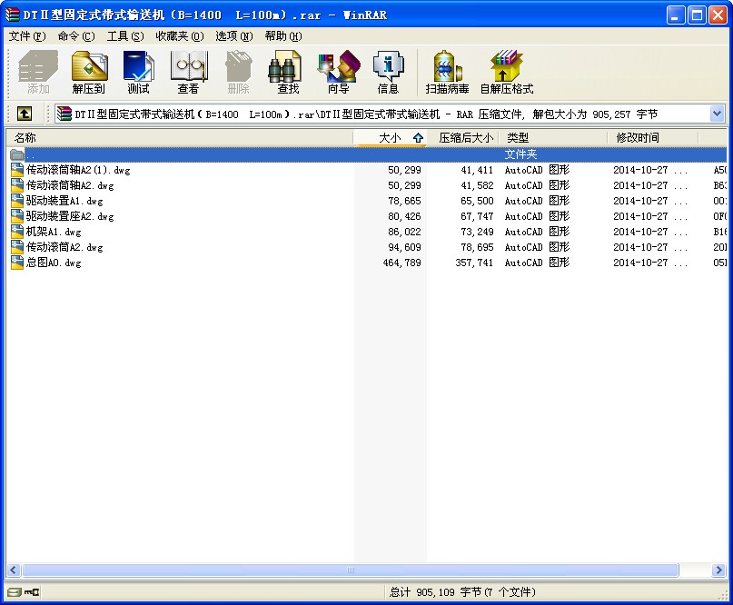Click the packed size value 67,747
733x605 pixels.
[x=477, y=216]
